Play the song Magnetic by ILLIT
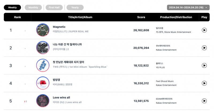Screen dimensions: 214x111 [204, 30]
